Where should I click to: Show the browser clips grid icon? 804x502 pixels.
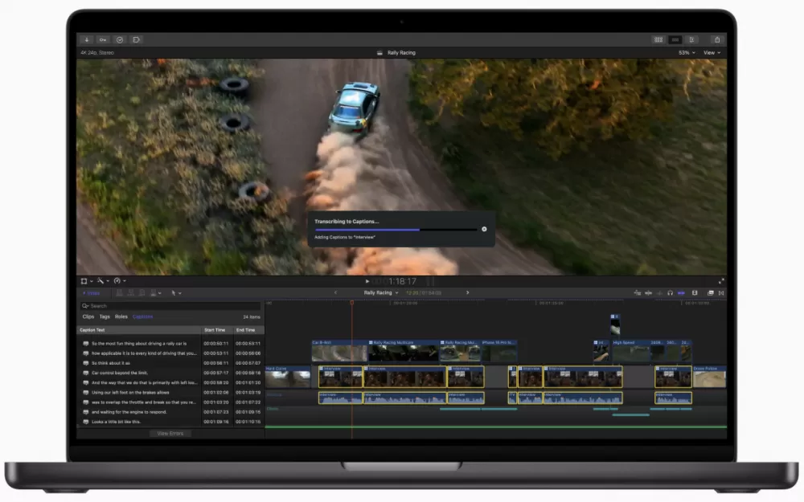[x=658, y=39]
